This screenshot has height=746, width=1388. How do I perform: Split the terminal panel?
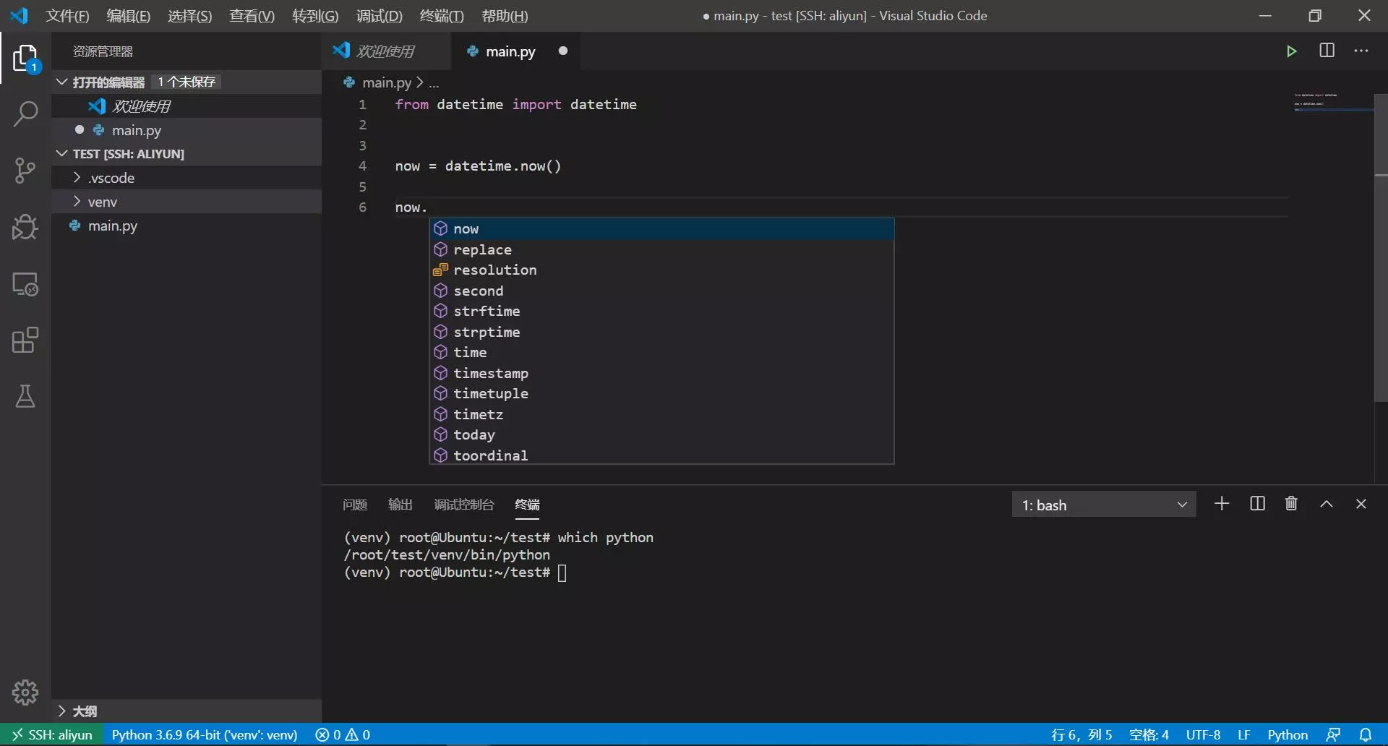1257,504
